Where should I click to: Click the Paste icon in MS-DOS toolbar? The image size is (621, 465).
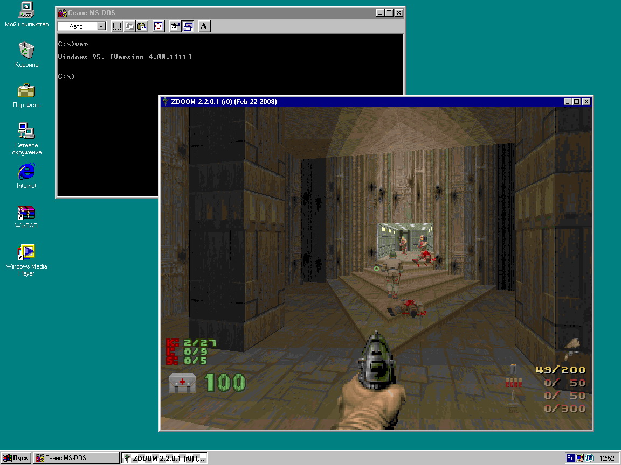click(x=142, y=26)
